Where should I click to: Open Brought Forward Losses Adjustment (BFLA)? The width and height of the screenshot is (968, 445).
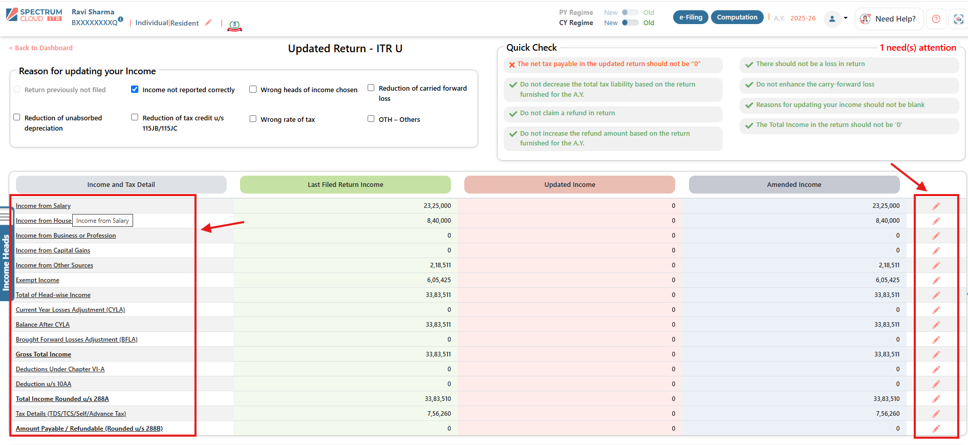click(x=76, y=340)
